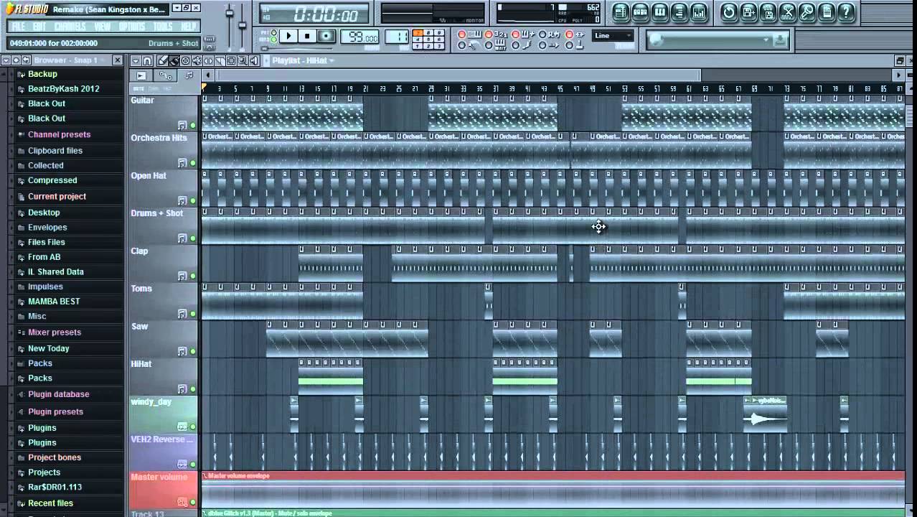Open the IL Shared Data folder
The image size is (917, 517).
point(55,271)
